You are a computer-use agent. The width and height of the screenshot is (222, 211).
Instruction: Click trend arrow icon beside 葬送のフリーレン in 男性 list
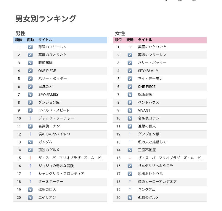30,47
